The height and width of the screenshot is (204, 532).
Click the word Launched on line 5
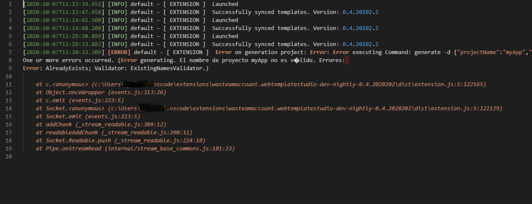[225, 36]
